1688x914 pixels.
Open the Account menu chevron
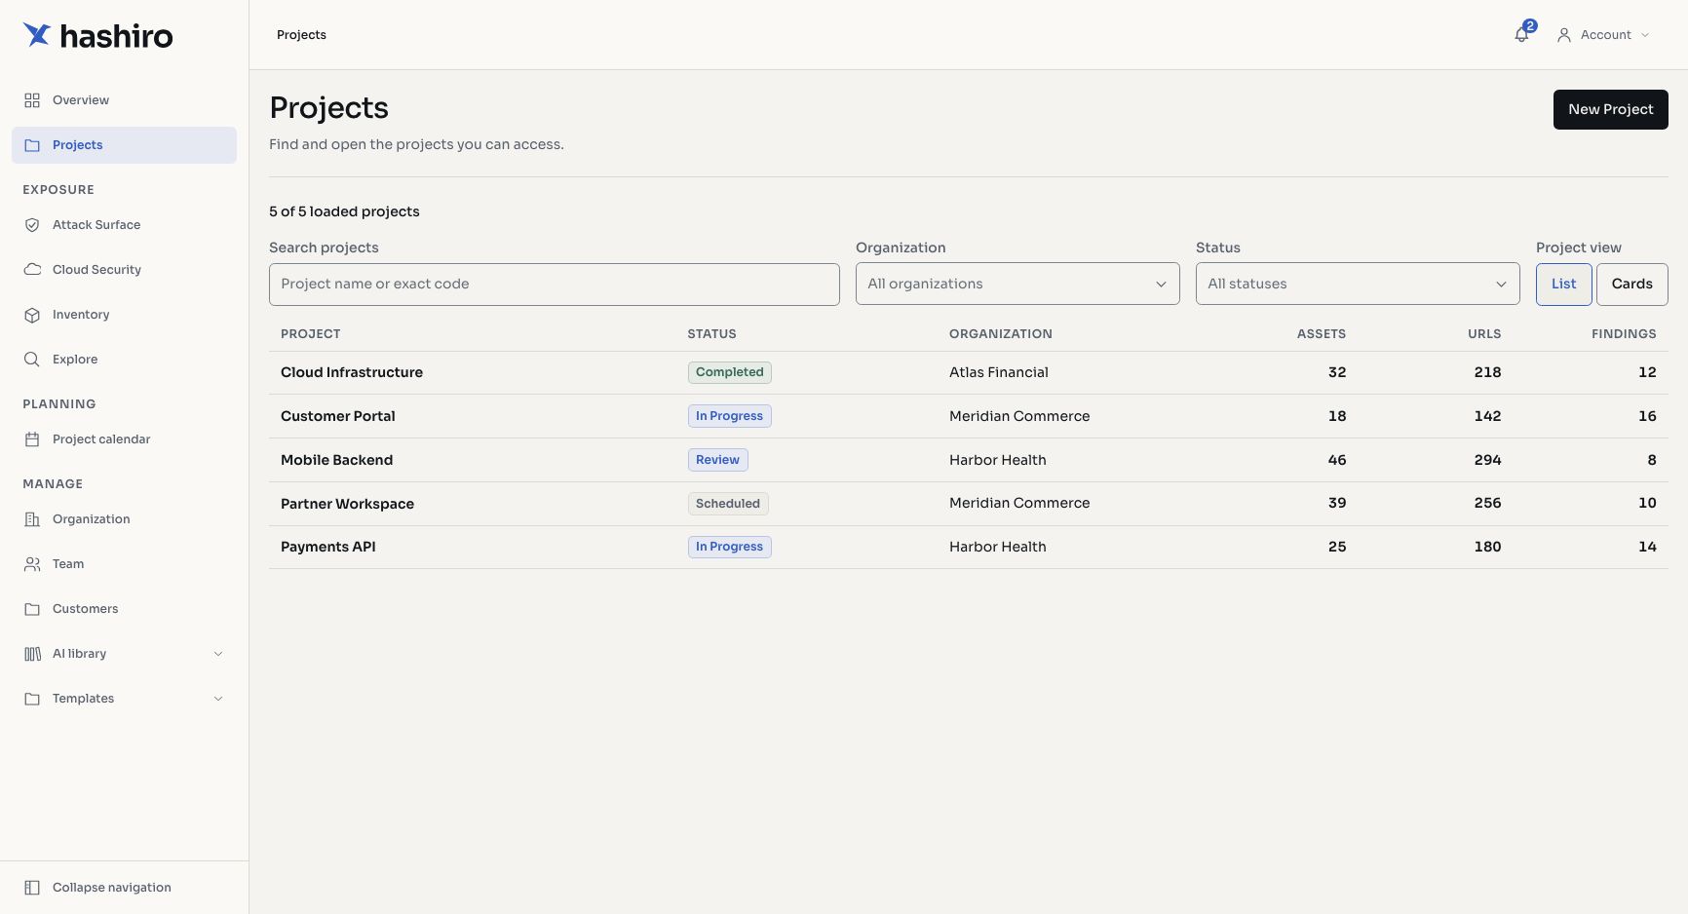[x=1645, y=35]
